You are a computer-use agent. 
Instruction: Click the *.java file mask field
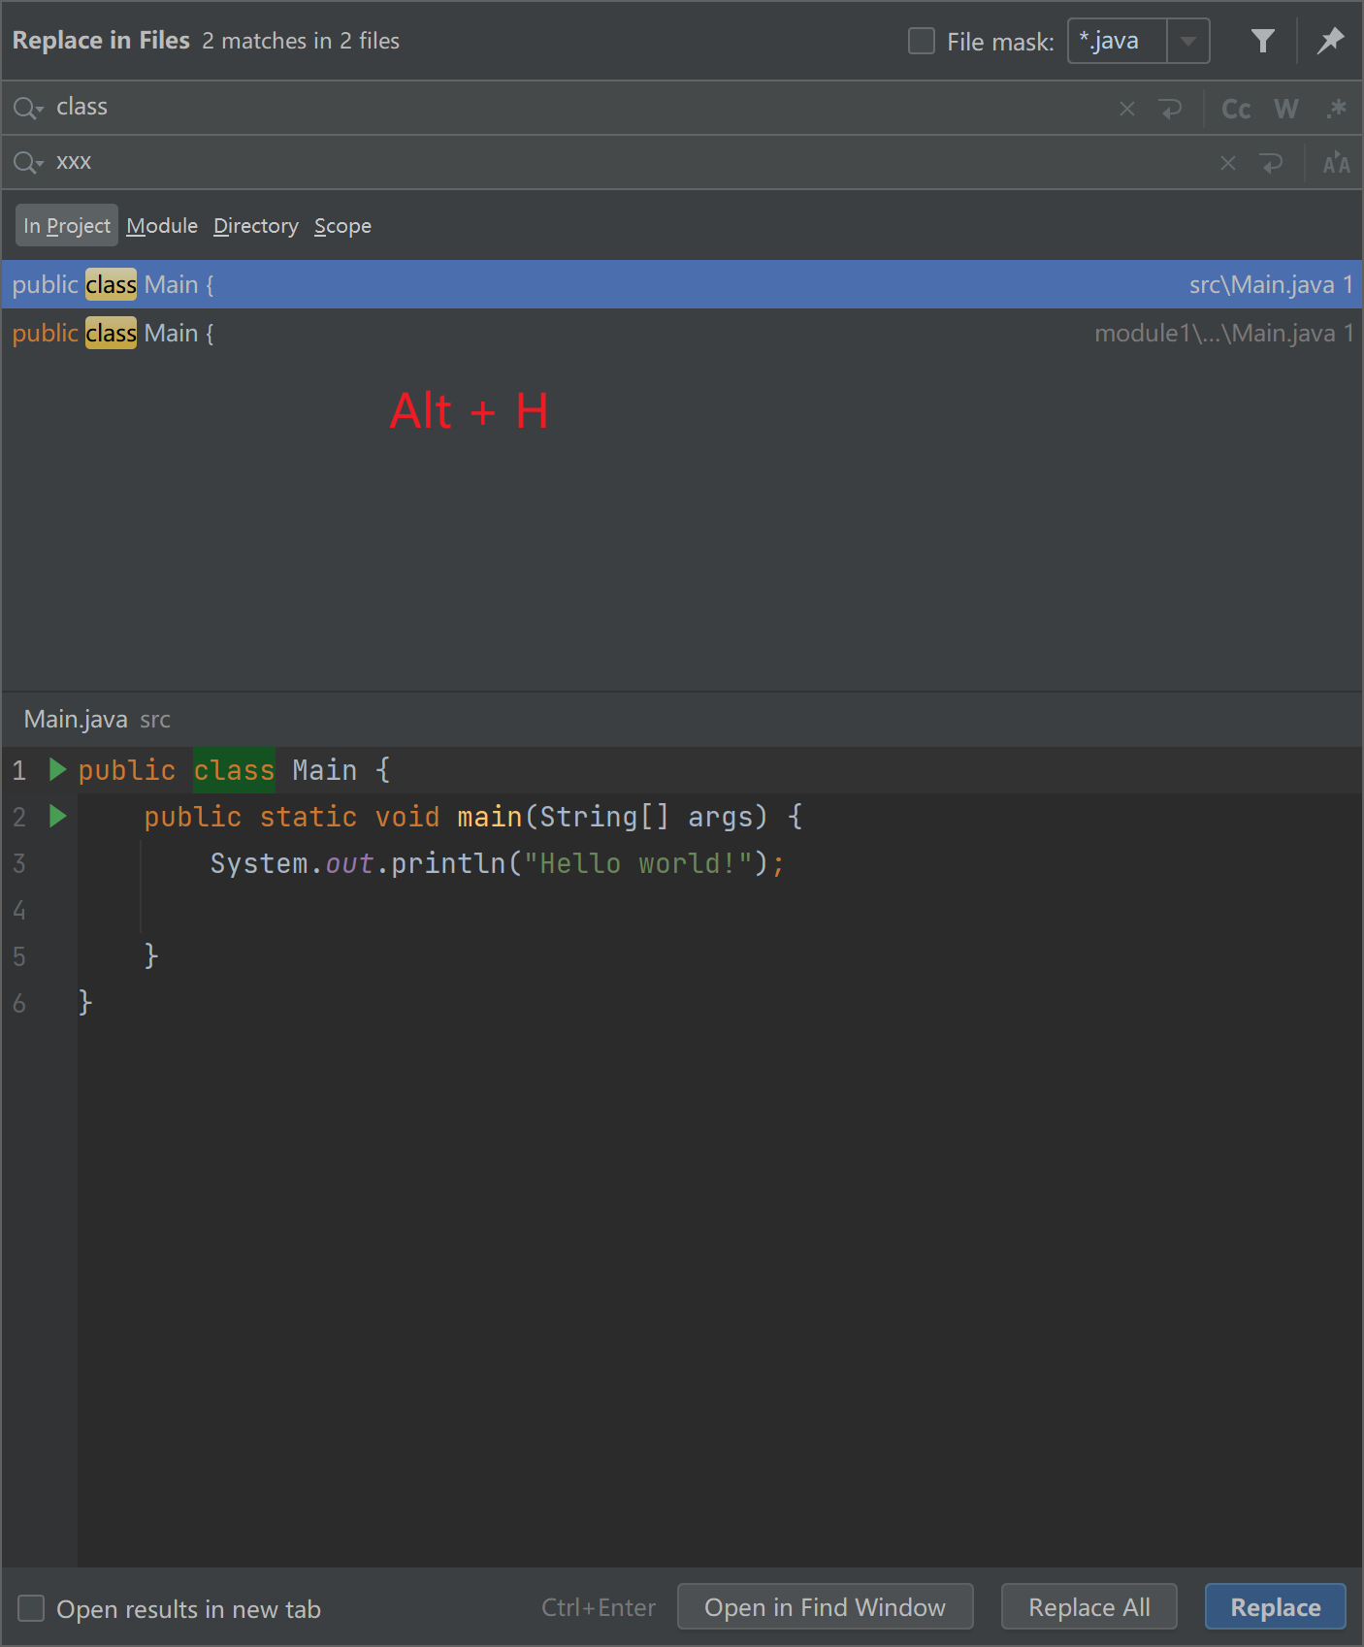pyautogui.click(x=1117, y=42)
